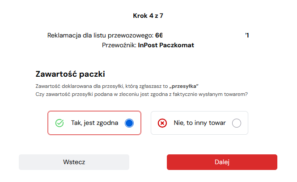Screen dimensions: 297x182
Task: Click the 'Zawartość paczki' heading
Action: click(73, 74)
